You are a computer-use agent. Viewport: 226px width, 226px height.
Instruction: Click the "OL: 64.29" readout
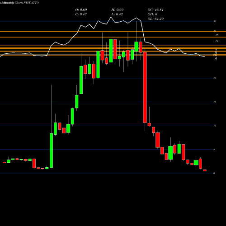tap(155, 19)
